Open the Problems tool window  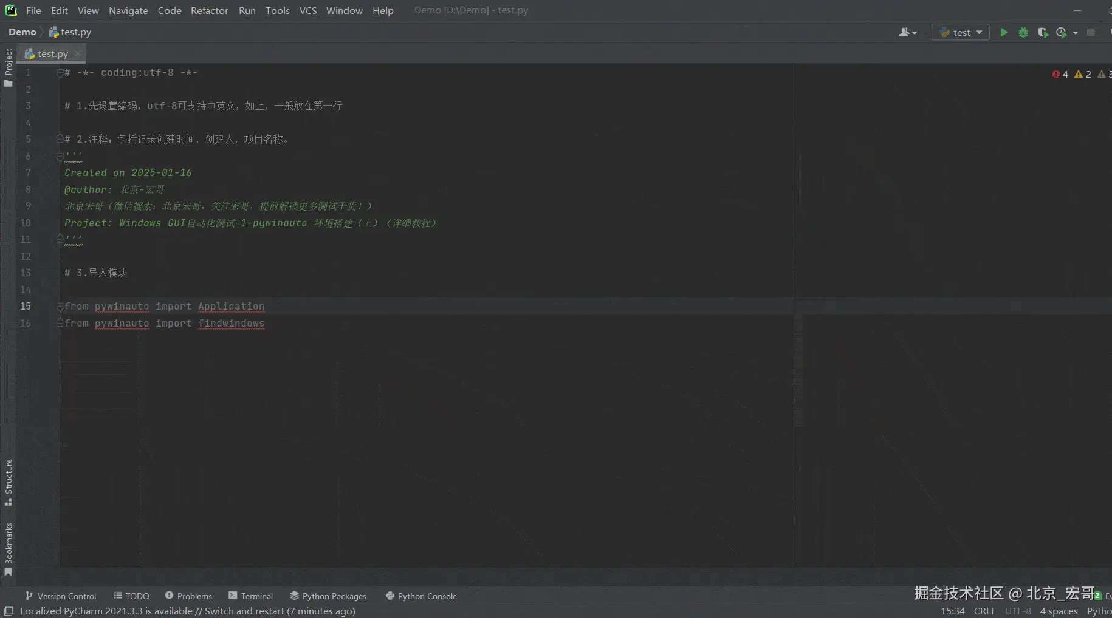(188, 596)
